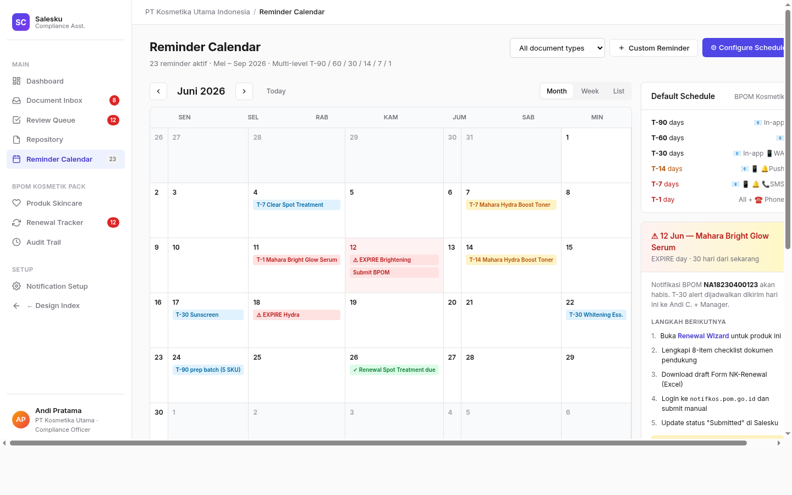
Task: Open T-30 Sunscreen event
Action: tap(208, 315)
